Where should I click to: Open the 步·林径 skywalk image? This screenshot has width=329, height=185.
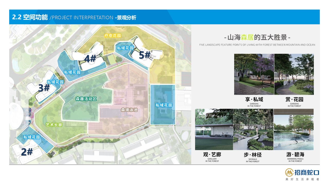coord(253,129)
